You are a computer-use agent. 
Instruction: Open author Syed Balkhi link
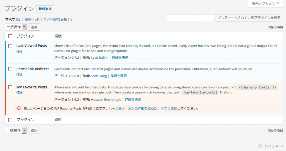pos(100,58)
